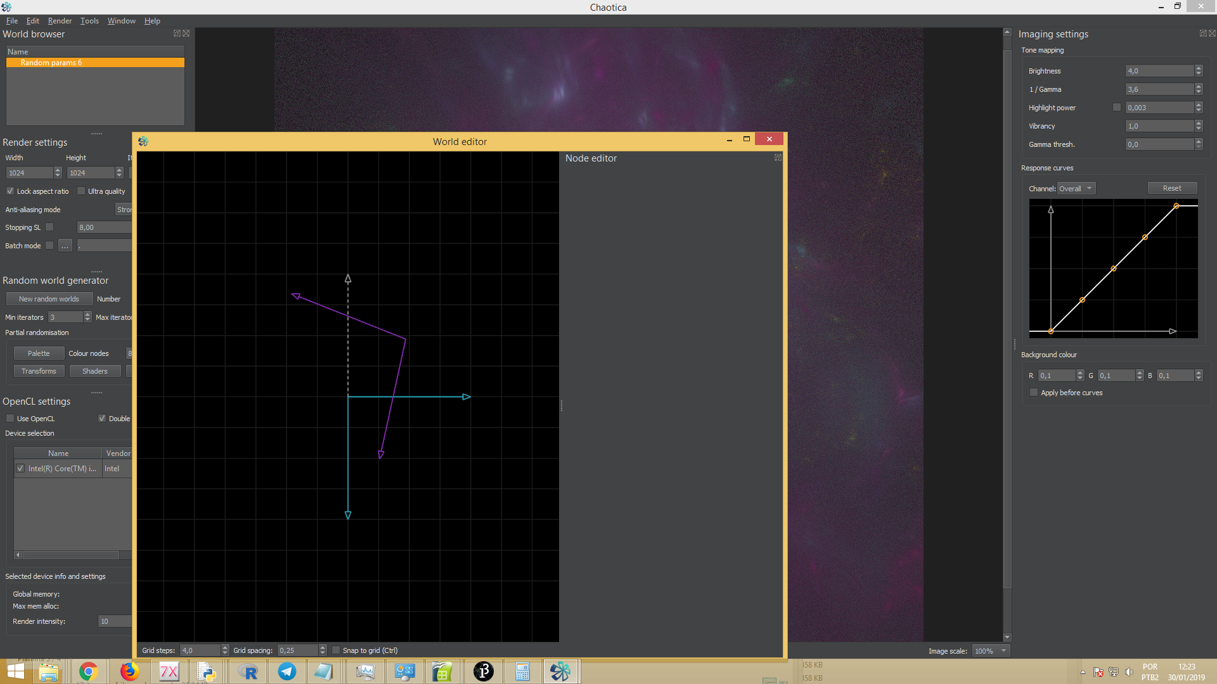Screen dimensions: 1217x684
Task: Open the Window menu
Action: coord(121,20)
